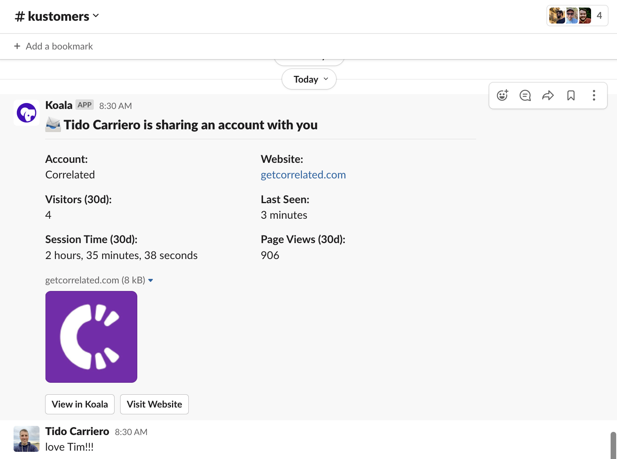The height and width of the screenshot is (459, 617).
Task: Open the getcorrelated.com website link
Action: pyautogui.click(x=303, y=175)
